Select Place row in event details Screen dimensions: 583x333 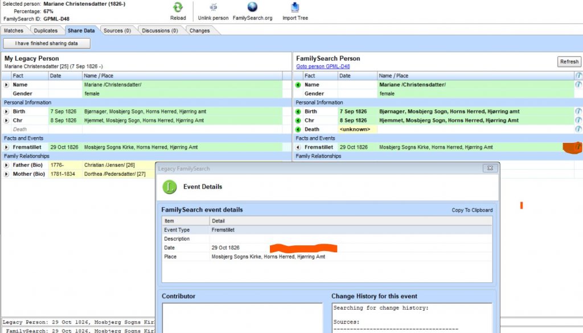coord(327,257)
